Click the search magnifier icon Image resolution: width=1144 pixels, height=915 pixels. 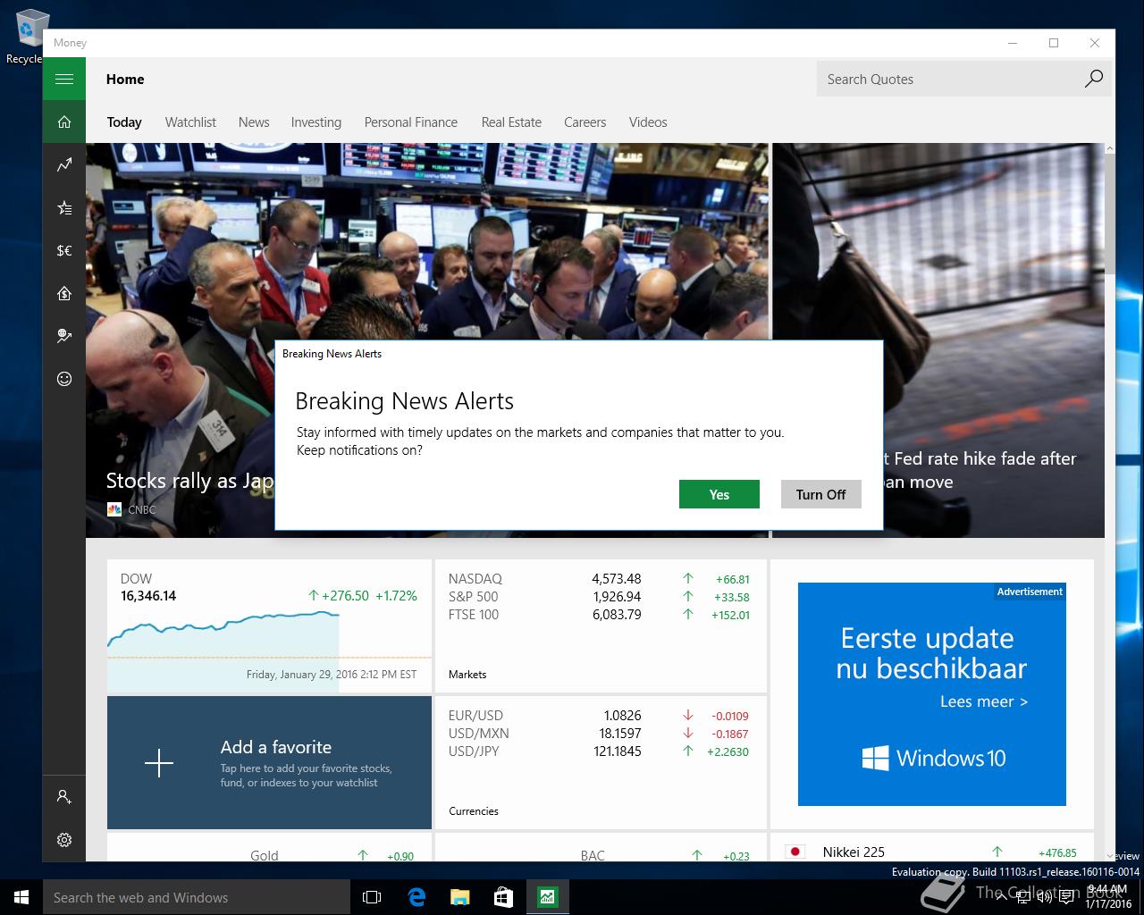click(x=1093, y=79)
